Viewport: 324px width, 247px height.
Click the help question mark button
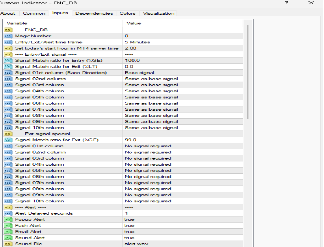(x=287, y=3)
